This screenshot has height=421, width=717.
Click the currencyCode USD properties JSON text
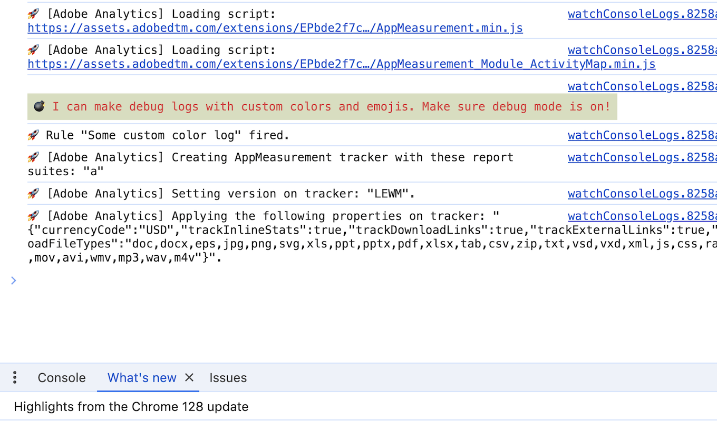pyautogui.click(x=372, y=244)
